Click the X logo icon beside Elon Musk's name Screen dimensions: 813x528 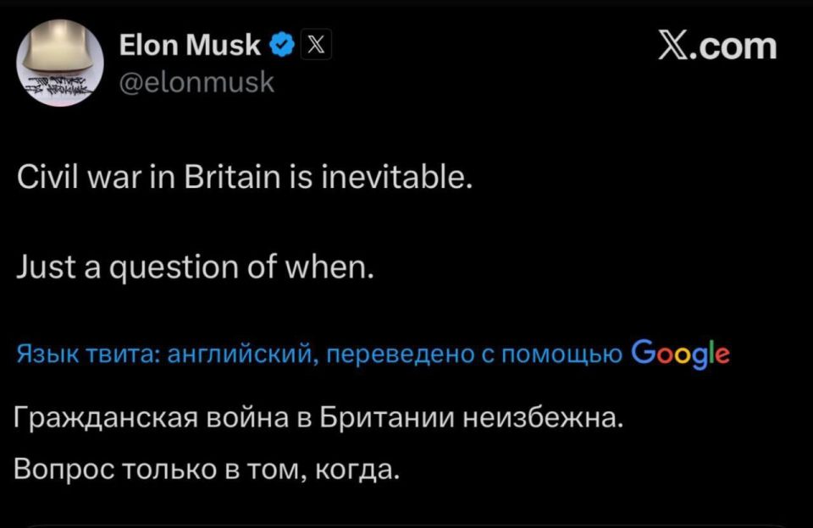point(314,45)
